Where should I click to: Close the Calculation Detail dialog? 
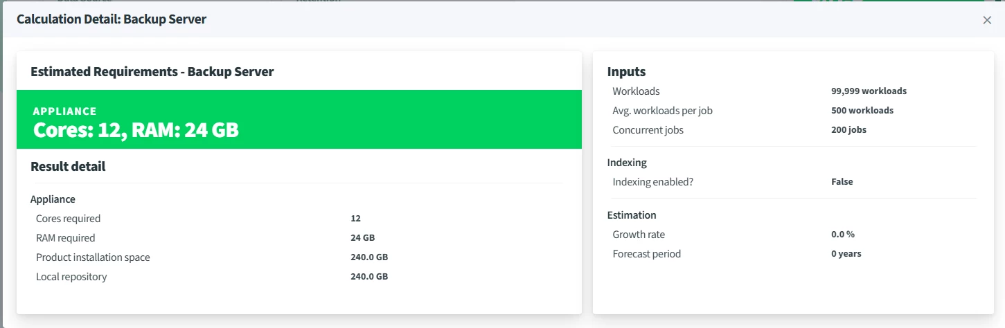point(987,20)
